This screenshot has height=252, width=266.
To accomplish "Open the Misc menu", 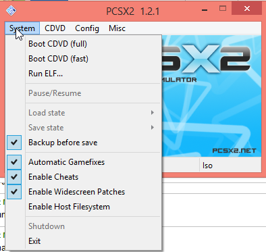I will point(117,28).
